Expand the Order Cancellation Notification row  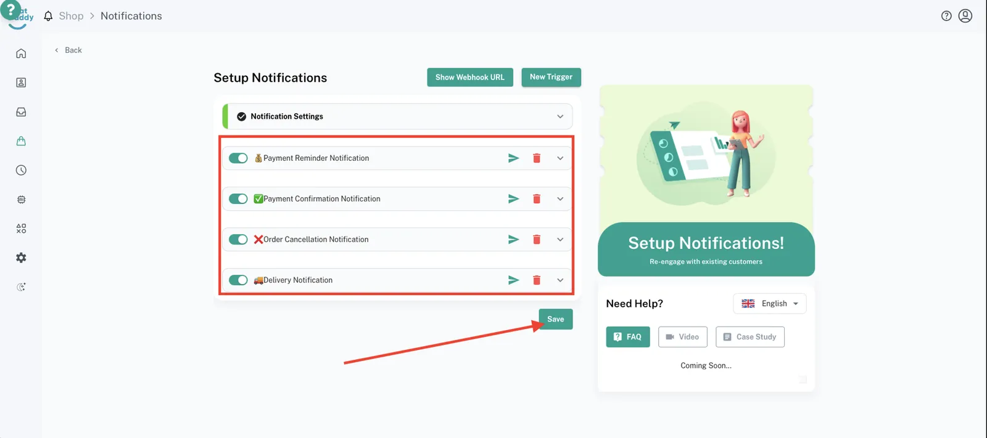point(560,240)
